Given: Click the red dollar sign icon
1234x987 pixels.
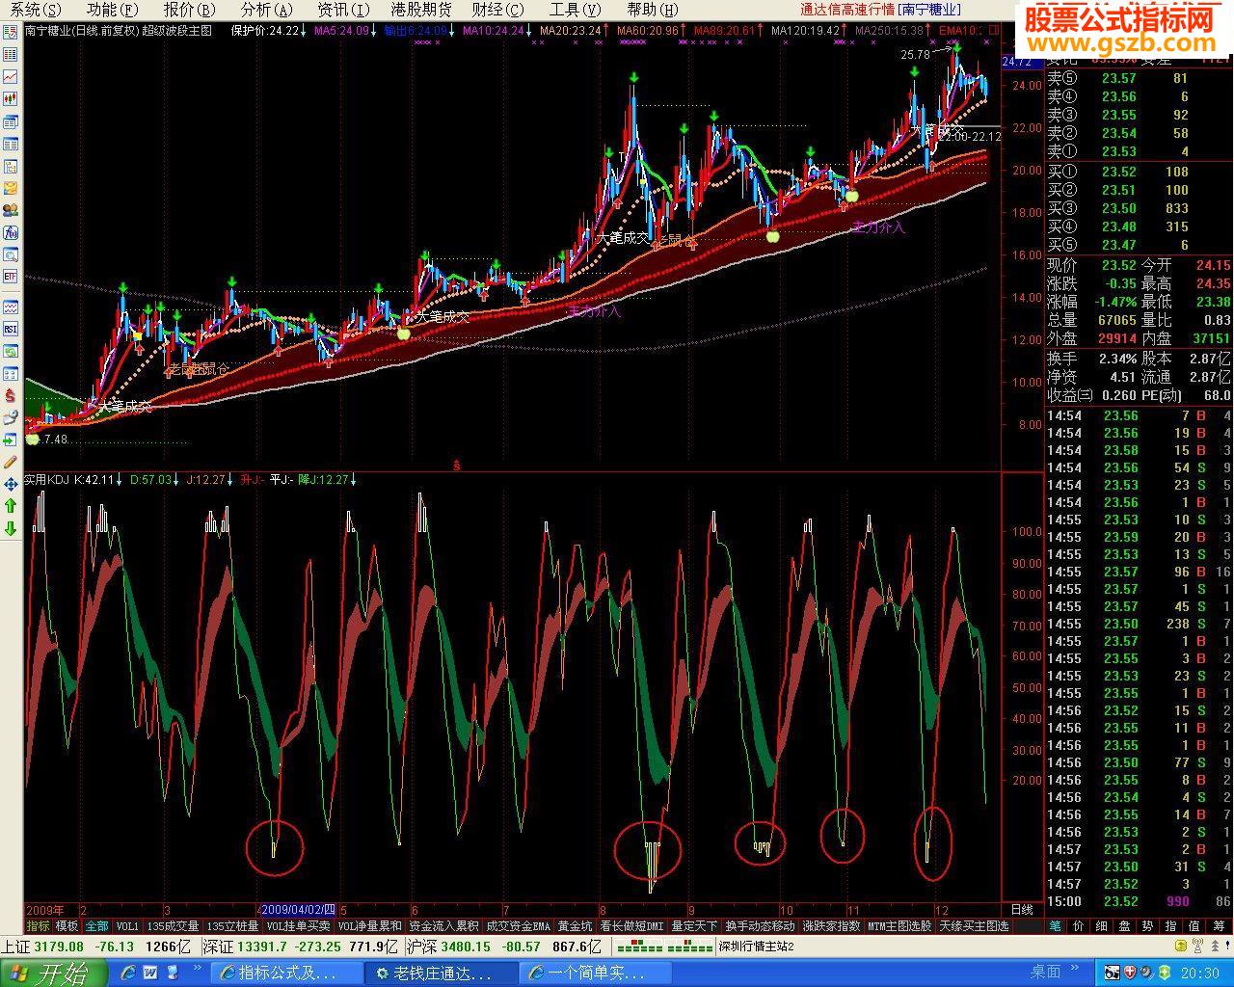Looking at the screenshot, I should click(11, 395).
